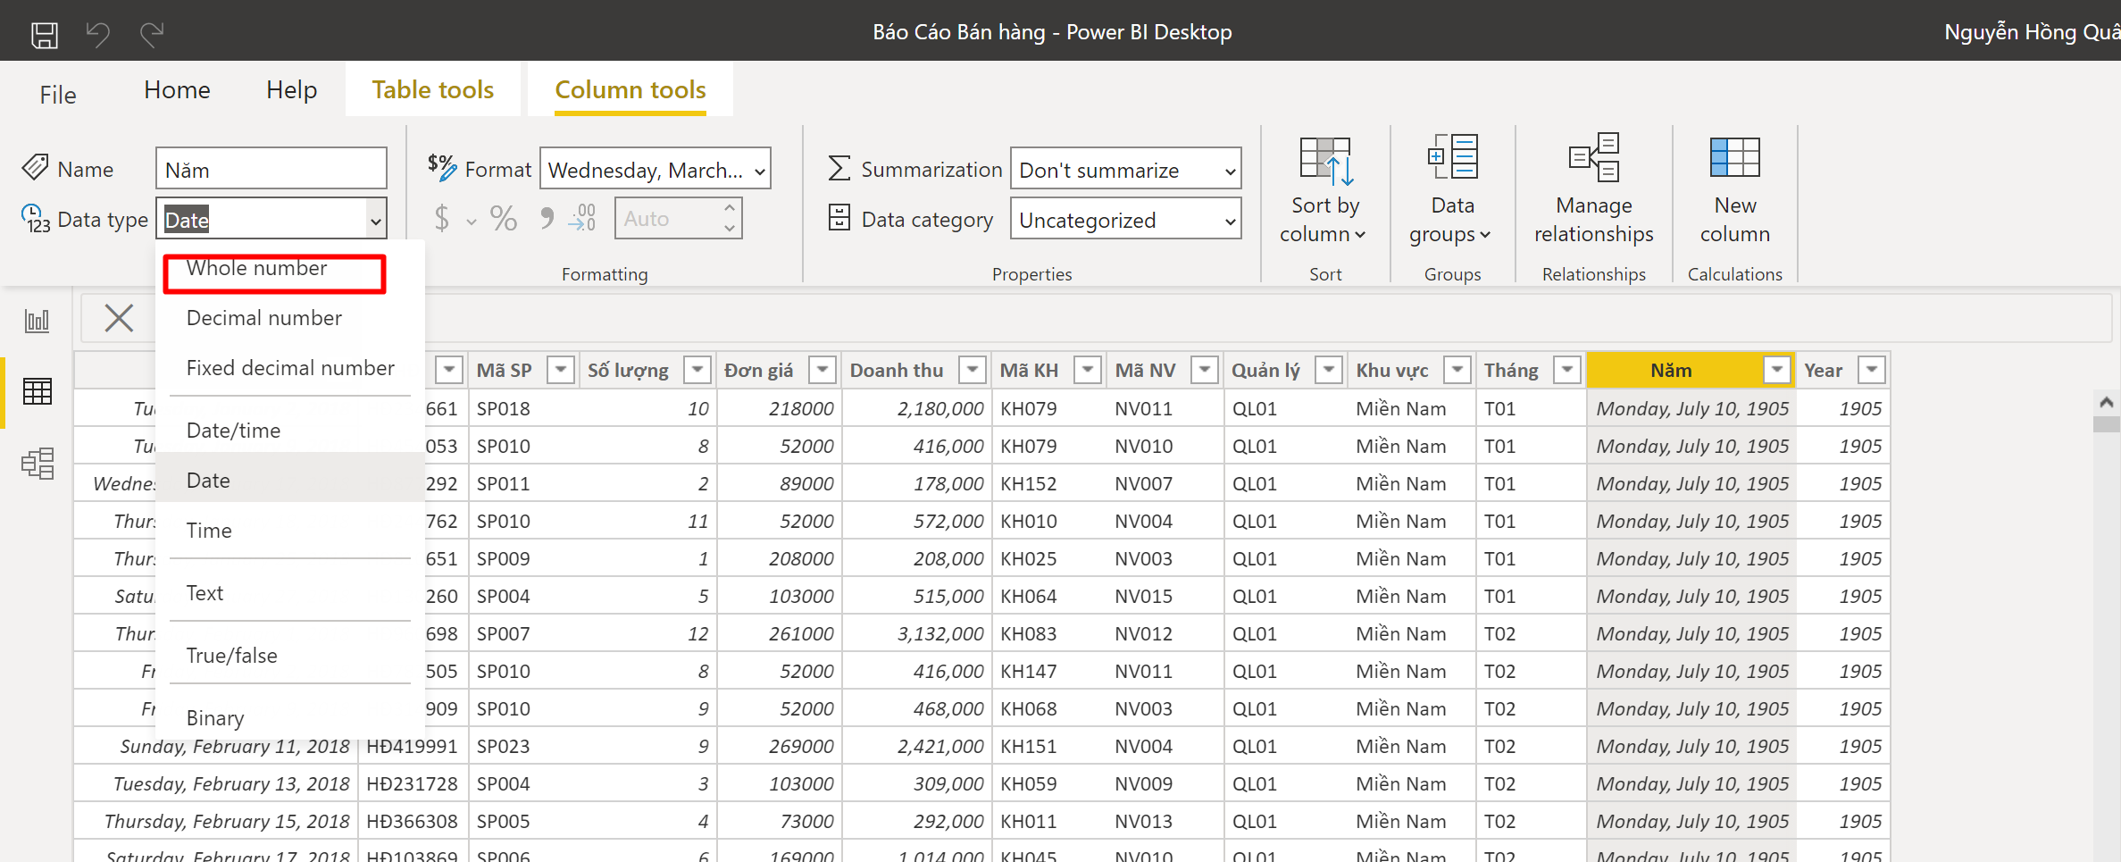
Task: Click the Name tag icon
Action: (x=35, y=167)
